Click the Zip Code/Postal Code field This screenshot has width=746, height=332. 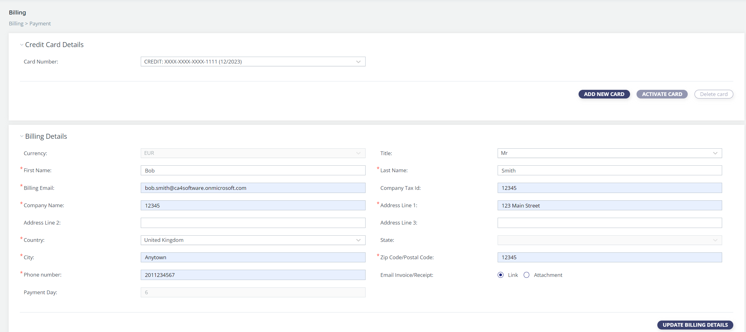pyautogui.click(x=609, y=257)
